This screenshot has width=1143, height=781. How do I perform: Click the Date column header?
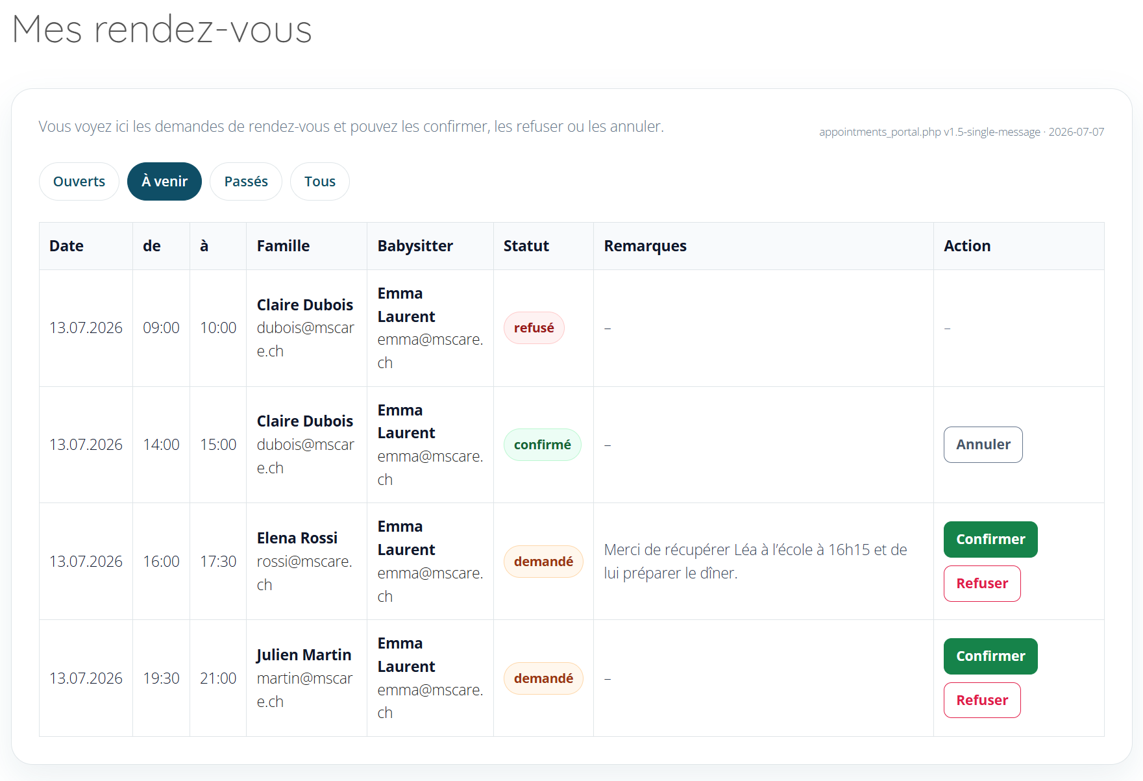point(66,246)
